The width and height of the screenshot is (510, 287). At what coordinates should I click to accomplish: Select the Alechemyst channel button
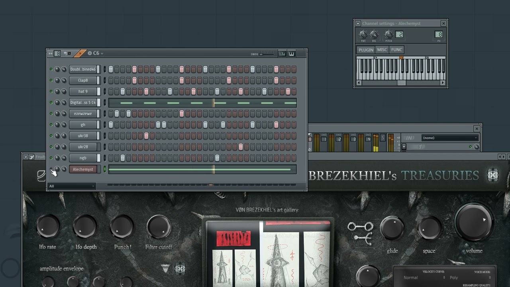(83, 169)
